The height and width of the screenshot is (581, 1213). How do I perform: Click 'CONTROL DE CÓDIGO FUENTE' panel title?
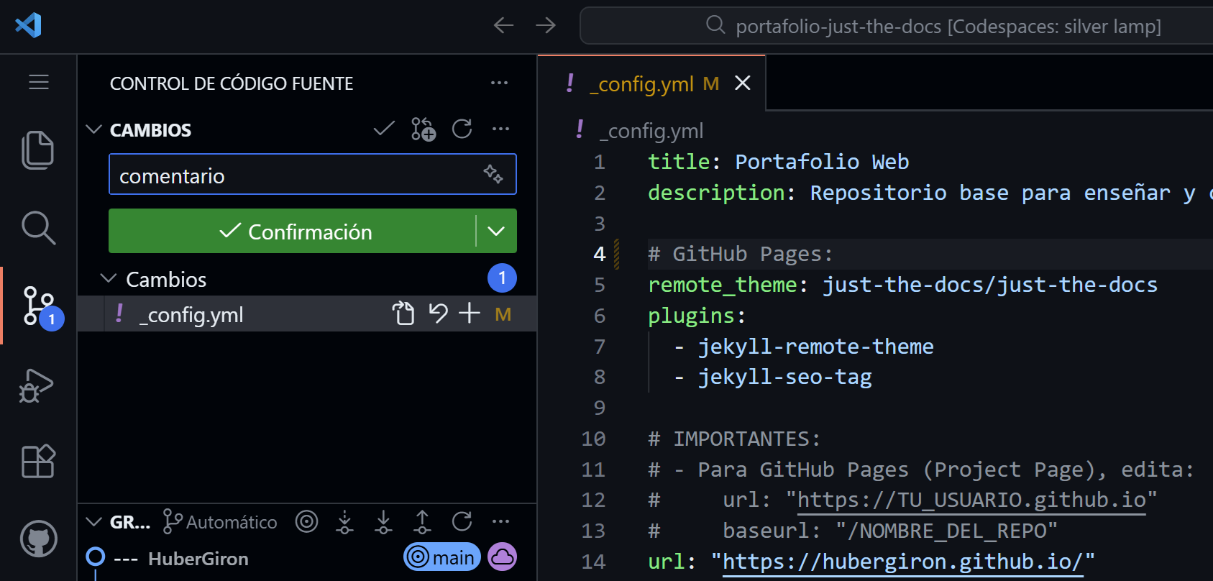point(232,83)
